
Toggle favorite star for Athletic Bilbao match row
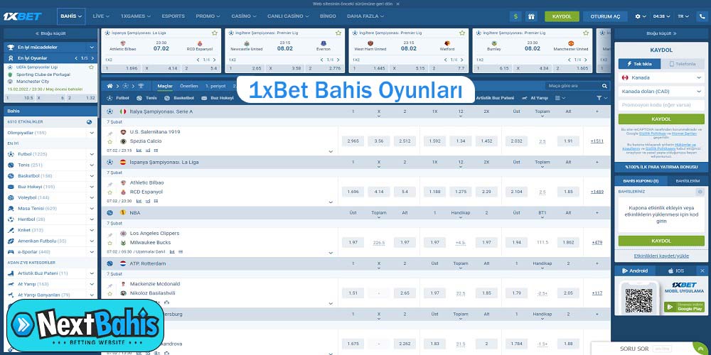(x=109, y=192)
